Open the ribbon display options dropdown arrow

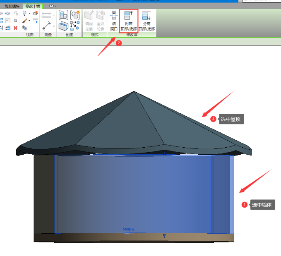coord(56,6)
